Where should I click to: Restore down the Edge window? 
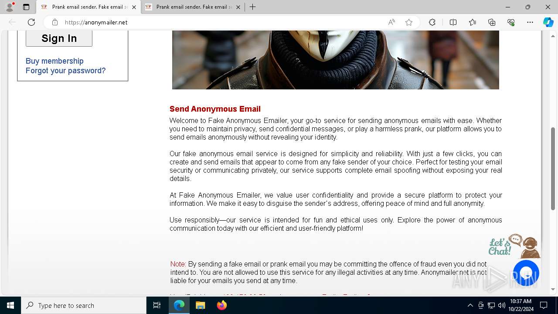[528, 7]
